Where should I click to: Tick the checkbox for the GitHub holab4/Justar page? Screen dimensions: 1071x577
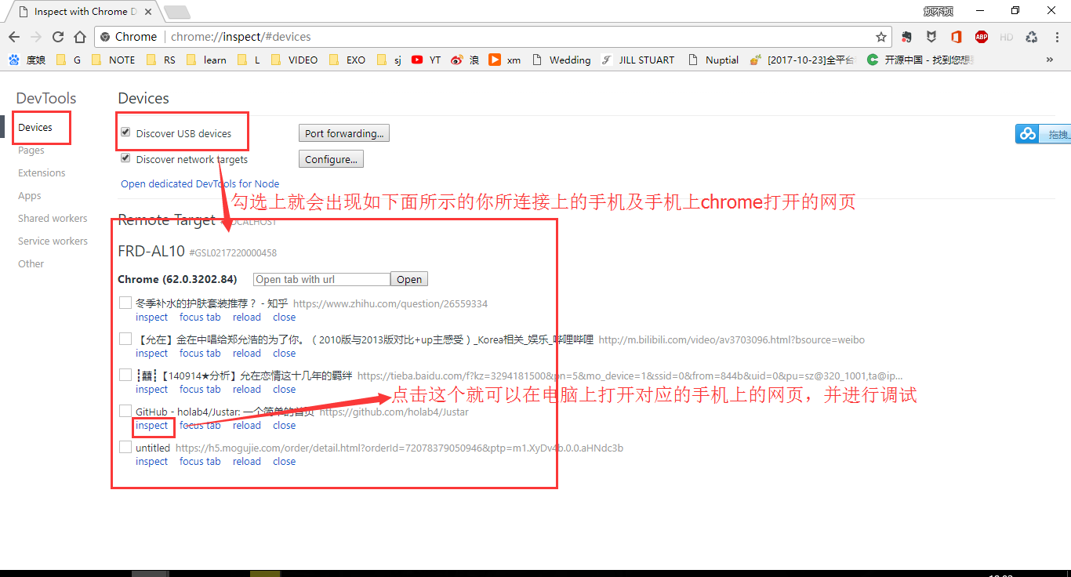[125, 411]
